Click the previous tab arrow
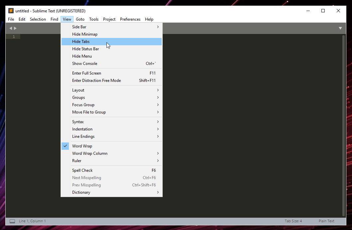 click(11, 28)
